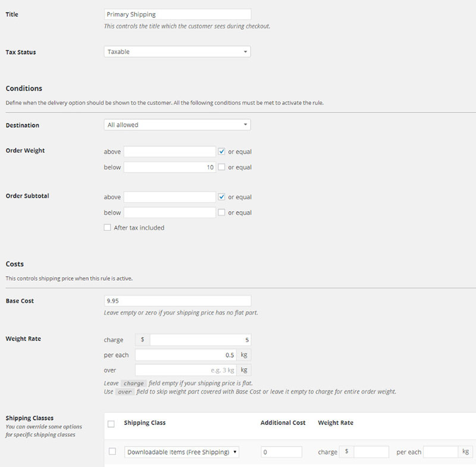Check the Downloadable Items row checkbox
Viewport: 476px width, 467px height.
[x=112, y=452]
